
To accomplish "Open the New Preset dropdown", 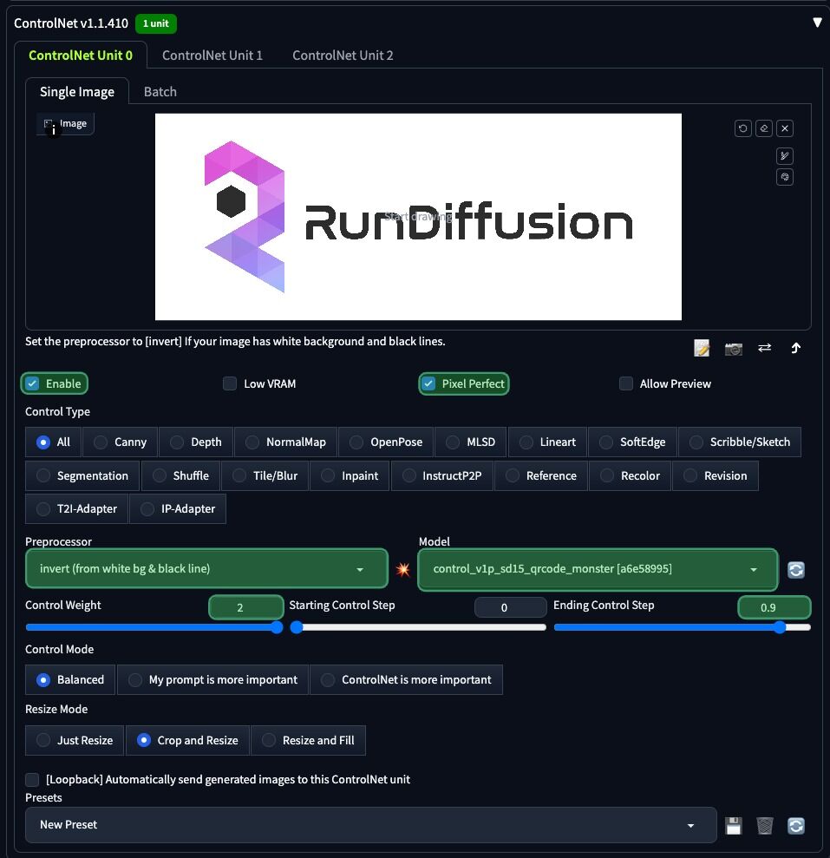I will (x=371, y=825).
